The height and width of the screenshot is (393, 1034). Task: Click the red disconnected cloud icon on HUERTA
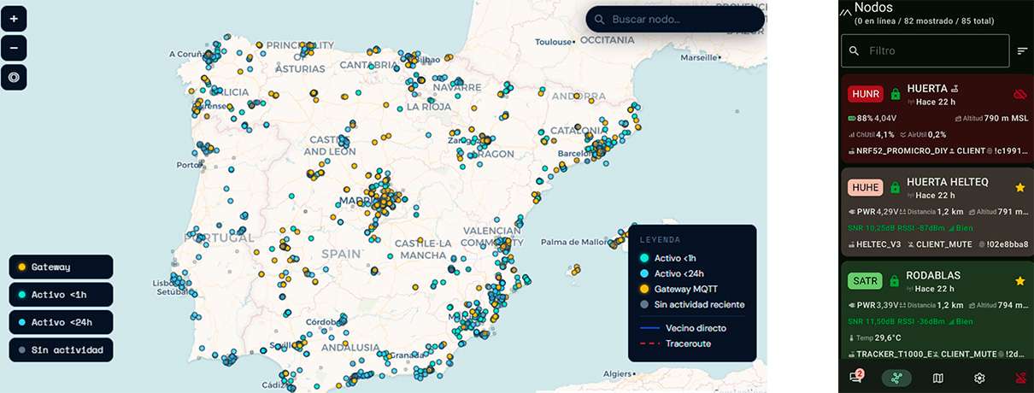tap(1019, 94)
